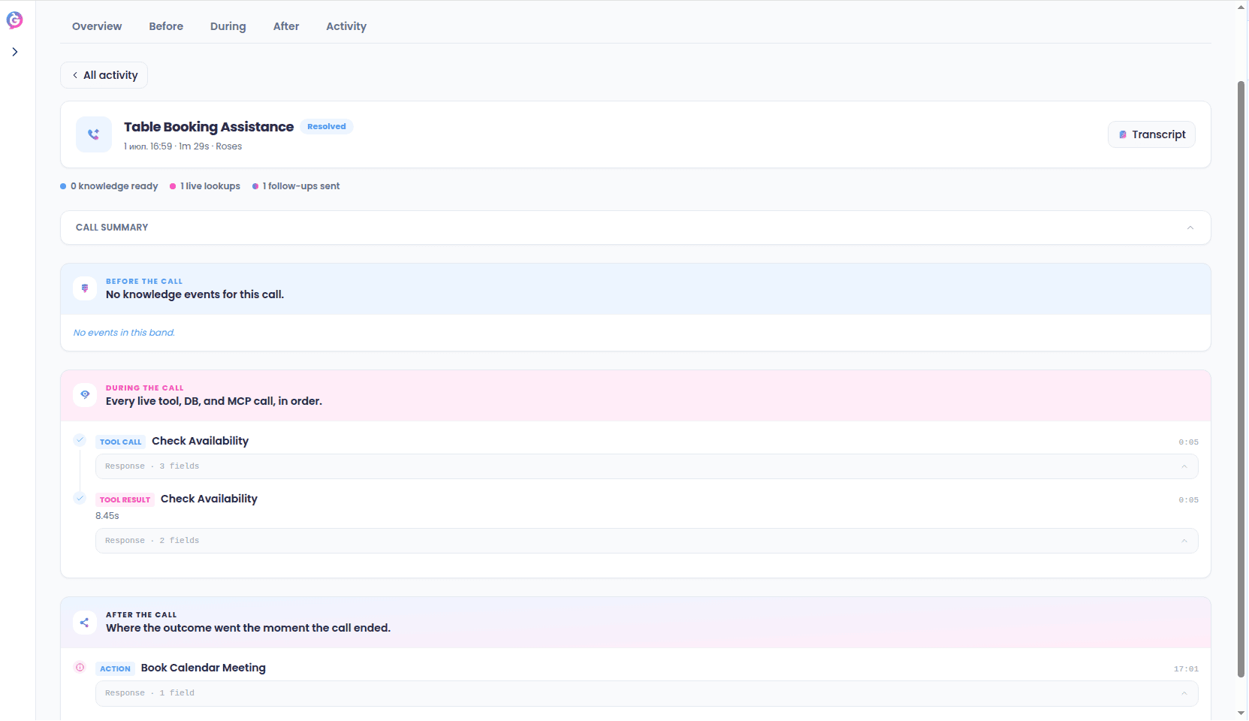Click the TOOL CALL badge
Viewport: 1249px width, 721px height.
point(120,442)
